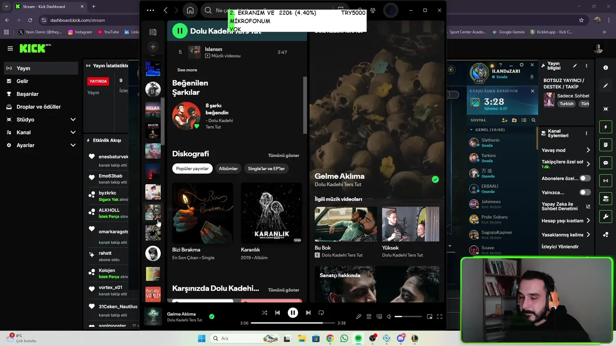Image resolution: width=616 pixels, height=346 pixels.
Task: Click the lightning bolt icon in Kick rail
Action: point(606,127)
